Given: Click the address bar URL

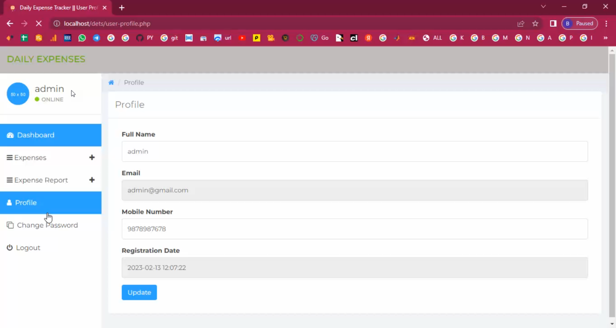Looking at the screenshot, I should (x=107, y=24).
